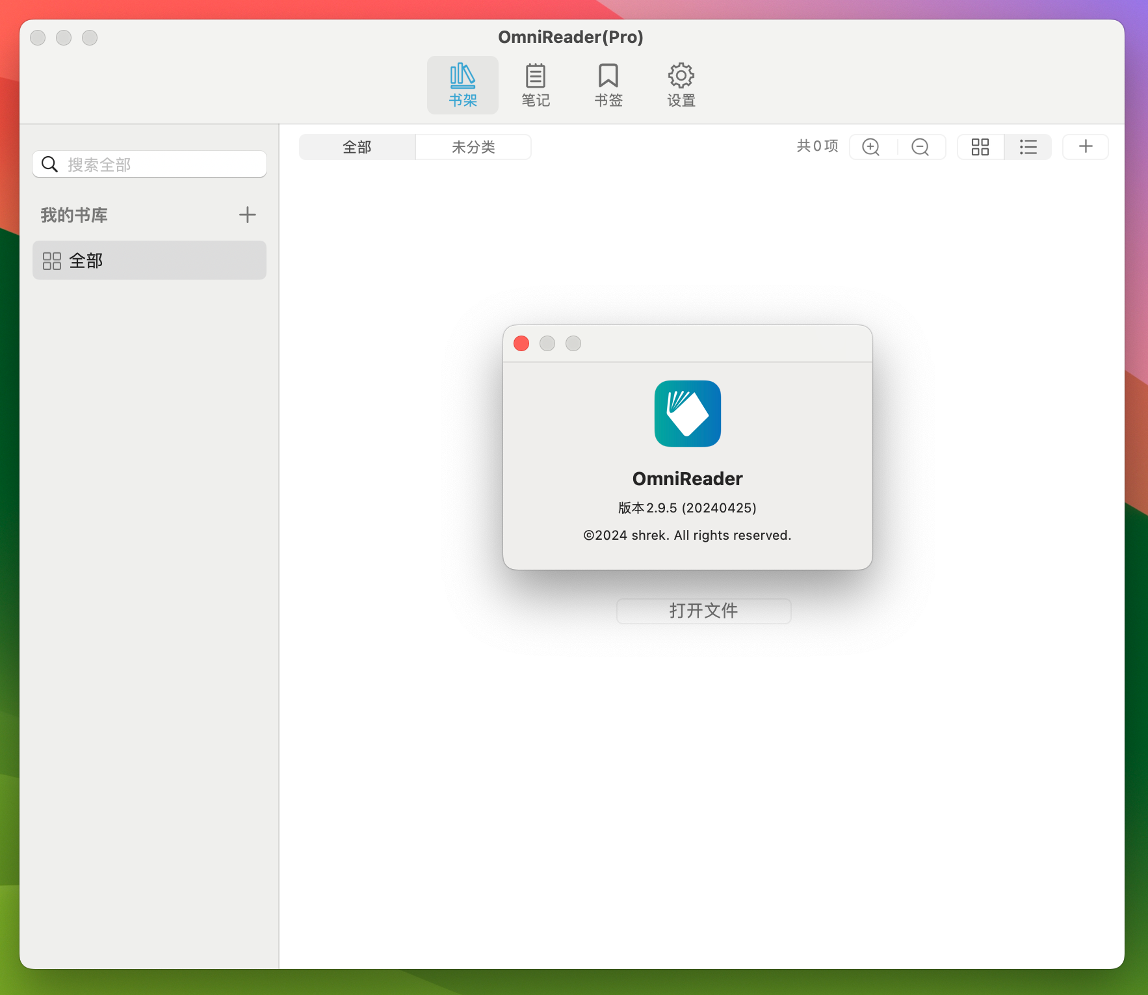1148x995 pixels.
Task: Switch to the 笔记 notes tab
Action: point(536,85)
